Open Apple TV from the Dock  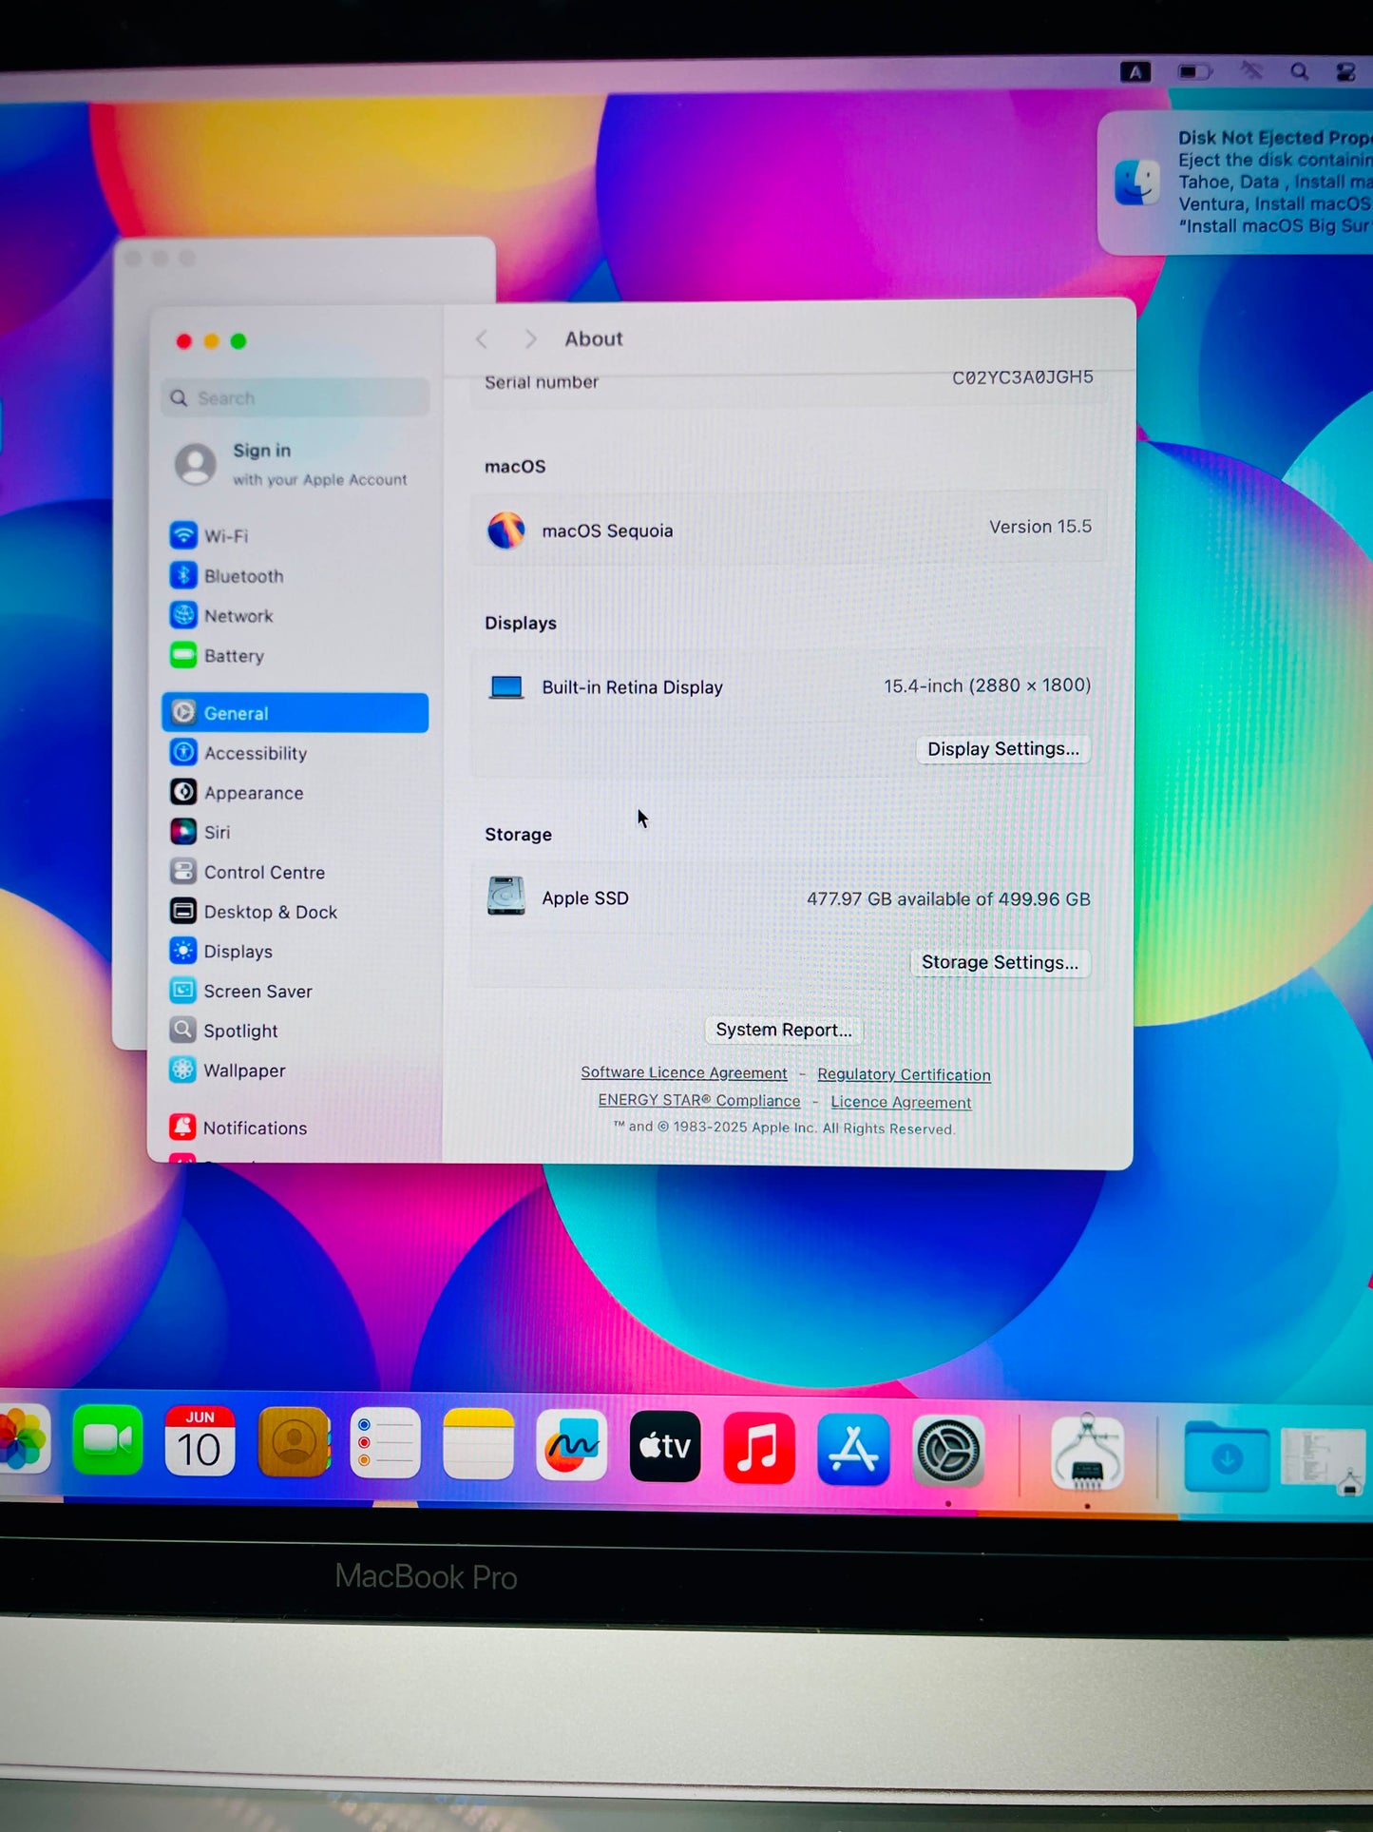665,1447
